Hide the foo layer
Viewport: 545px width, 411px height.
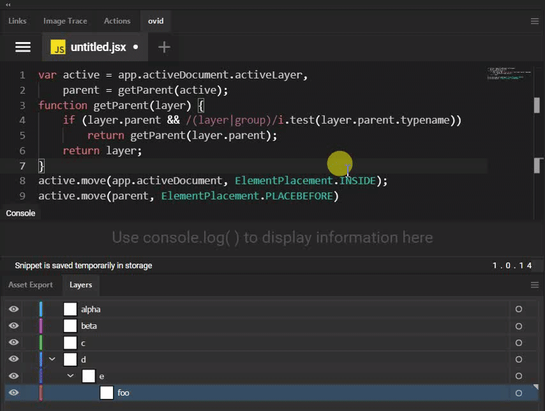(13, 392)
